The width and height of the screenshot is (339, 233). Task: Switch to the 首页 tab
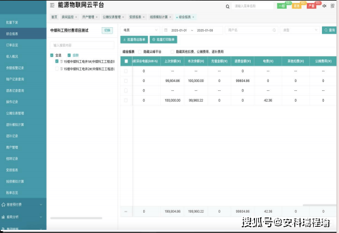coord(54,17)
